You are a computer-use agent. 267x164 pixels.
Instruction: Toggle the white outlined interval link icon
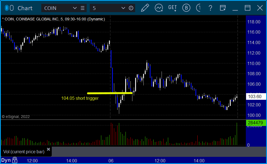click(x=12, y=8)
